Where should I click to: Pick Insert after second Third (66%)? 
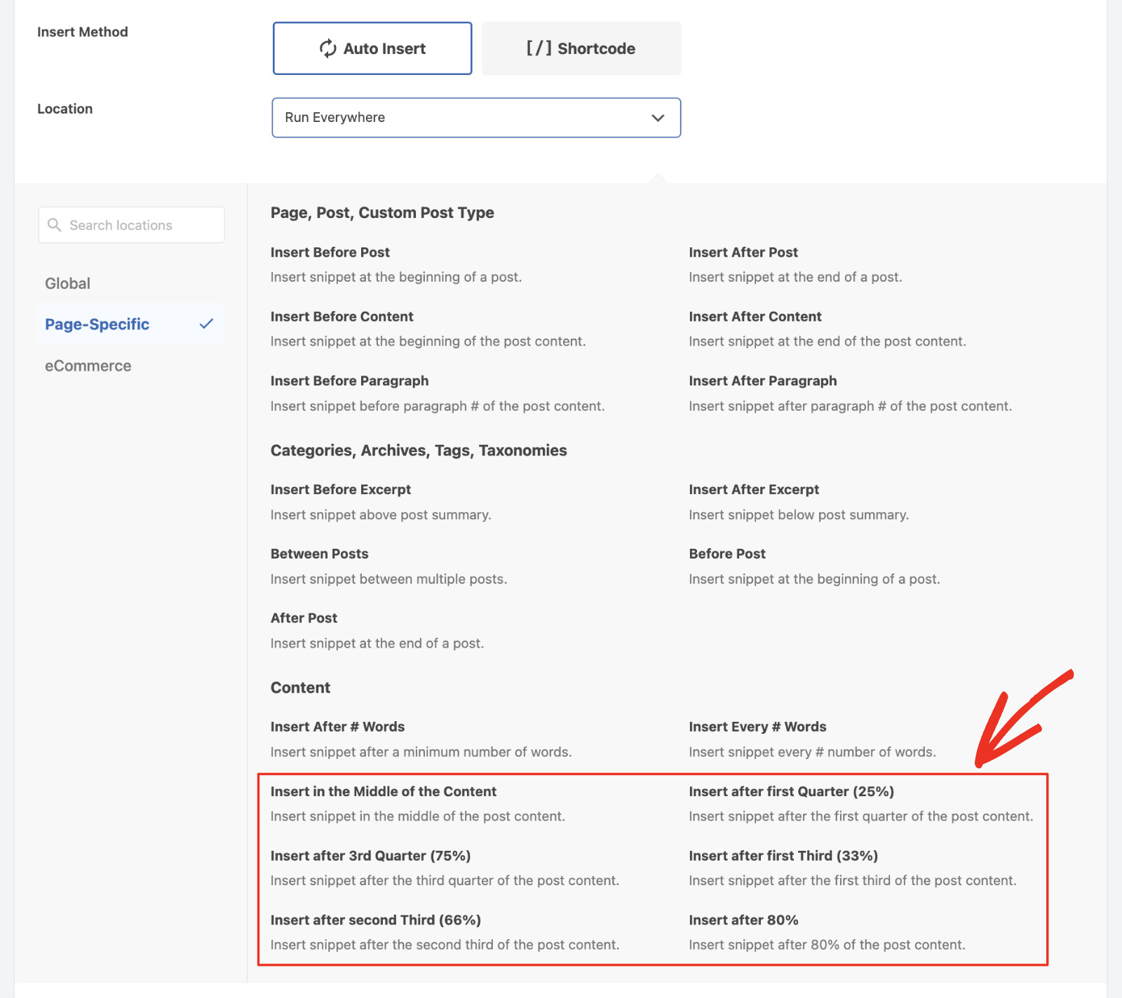point(376,920)
